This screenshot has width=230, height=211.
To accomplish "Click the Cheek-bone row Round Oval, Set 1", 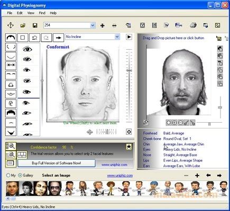I will (x=167, y=139).
